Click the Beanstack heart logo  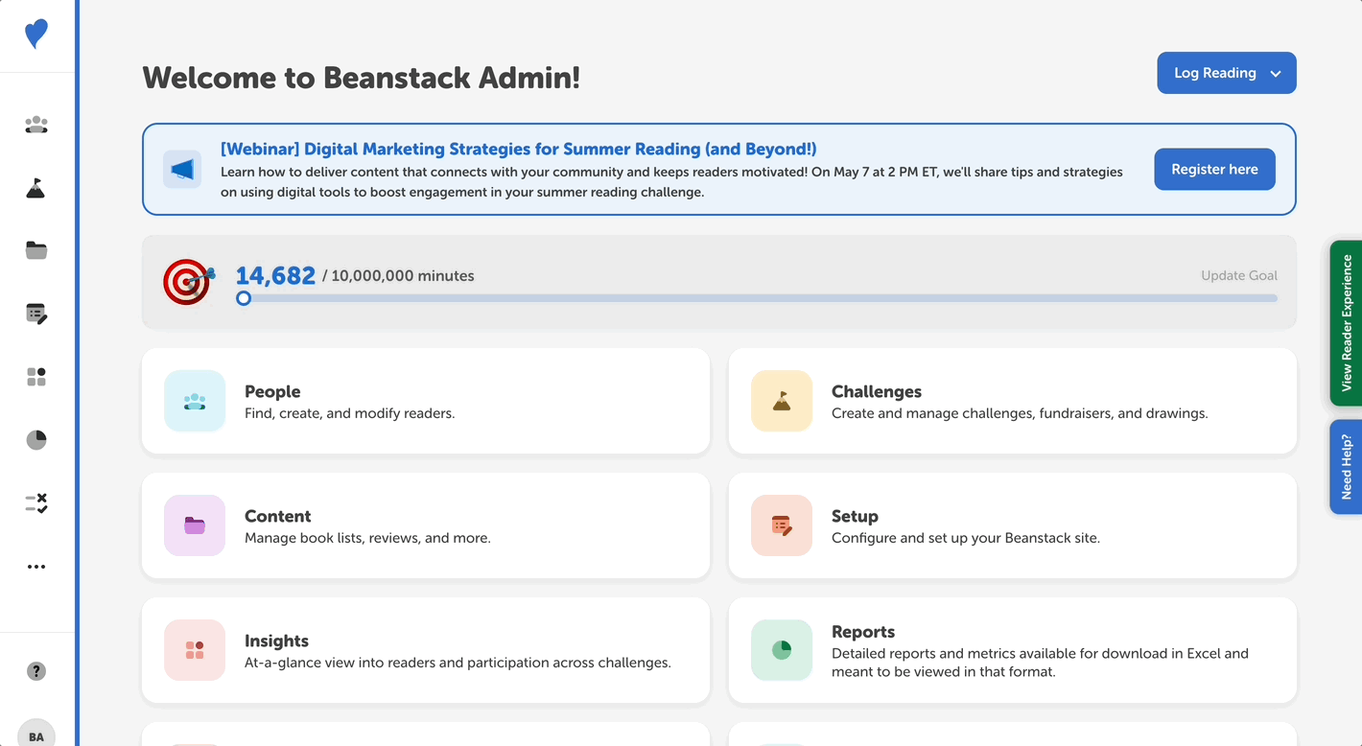[x=35, y=34]
